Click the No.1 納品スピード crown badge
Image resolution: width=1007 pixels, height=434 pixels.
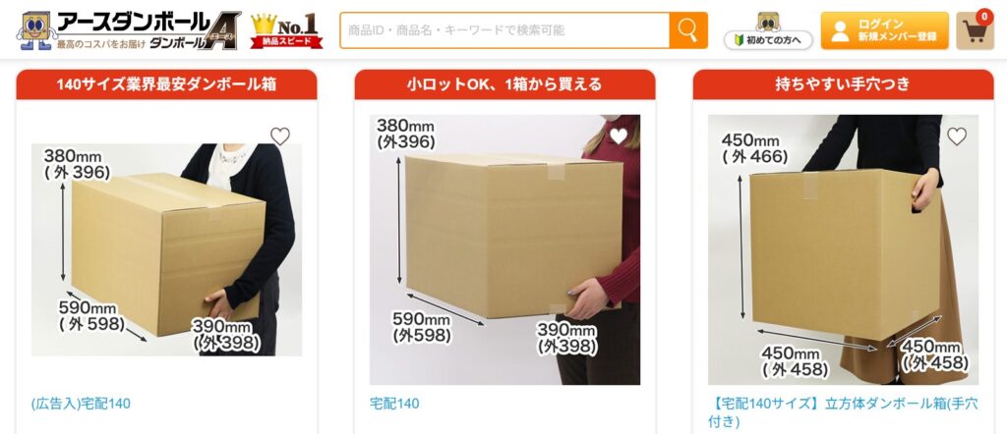pos(286,30)
